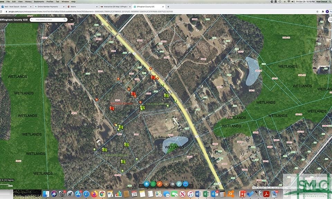The width and height of the screenshot is (332, 199).
Task: Click the chain link icon beside the search box
Action: [72, 19]
